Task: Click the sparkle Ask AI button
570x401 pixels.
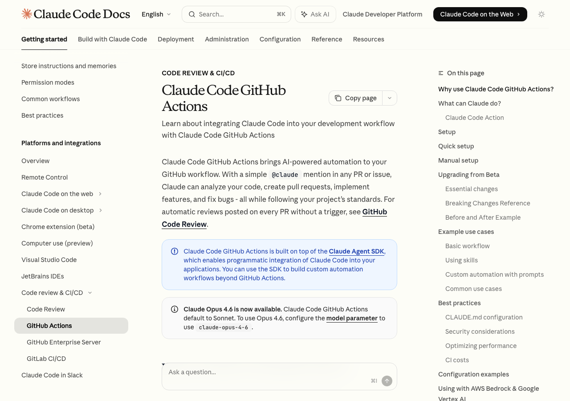Action: coord(315,14)
